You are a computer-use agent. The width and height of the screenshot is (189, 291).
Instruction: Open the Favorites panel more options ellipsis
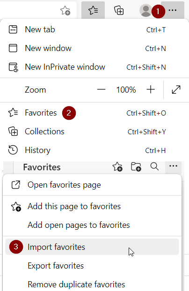coord(173,166)
